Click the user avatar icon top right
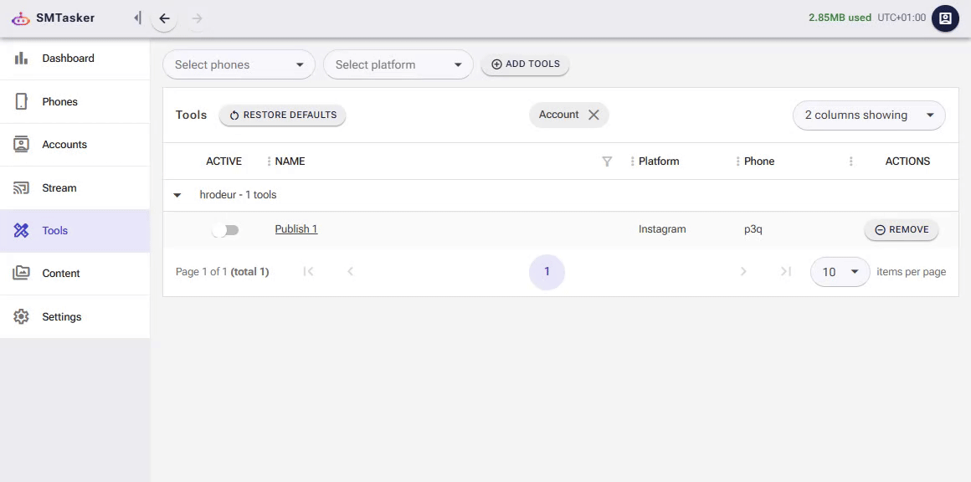971x482 pixels. pos(945,18)
